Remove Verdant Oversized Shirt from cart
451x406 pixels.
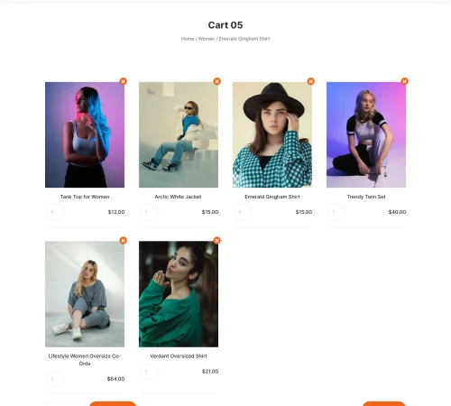pyautogui.click(x=216, y=241)
